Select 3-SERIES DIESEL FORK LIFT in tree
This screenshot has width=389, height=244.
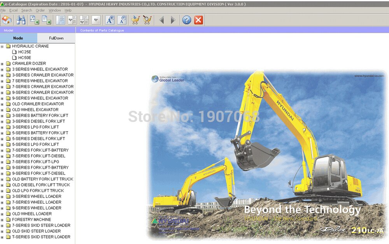[39, 121]
